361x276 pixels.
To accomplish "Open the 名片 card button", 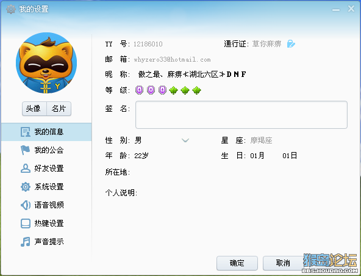I will (x=59, y=109).
